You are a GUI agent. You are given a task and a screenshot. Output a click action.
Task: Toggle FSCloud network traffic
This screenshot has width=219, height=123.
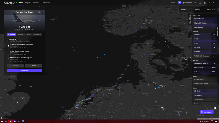pos(205,47)
